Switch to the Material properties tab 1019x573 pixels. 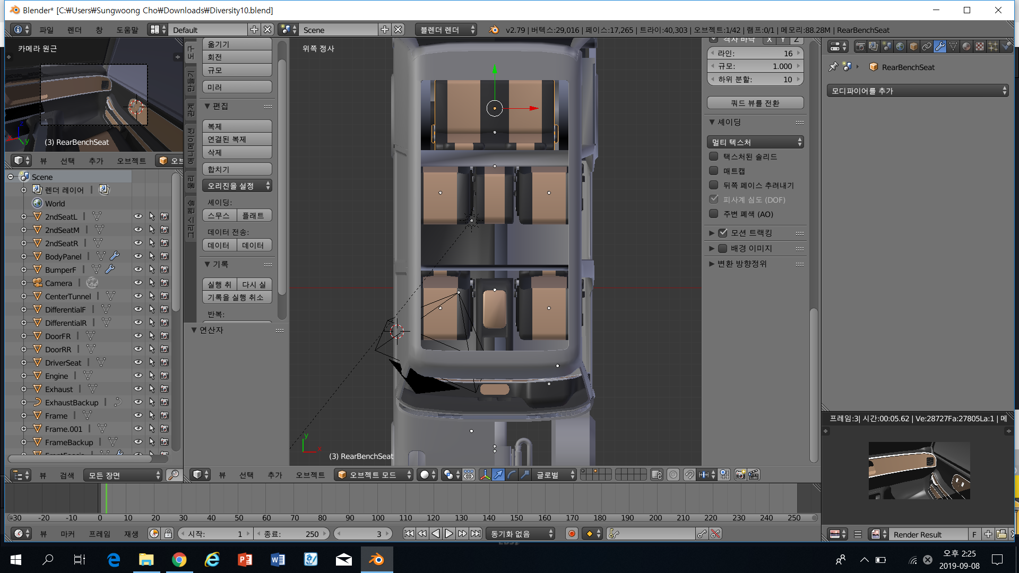click(x=966, y=47)
